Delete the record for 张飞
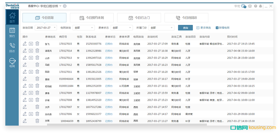 coord(37,44)
